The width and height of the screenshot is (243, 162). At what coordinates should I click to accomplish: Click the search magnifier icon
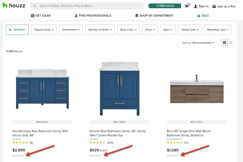point(35,6)
